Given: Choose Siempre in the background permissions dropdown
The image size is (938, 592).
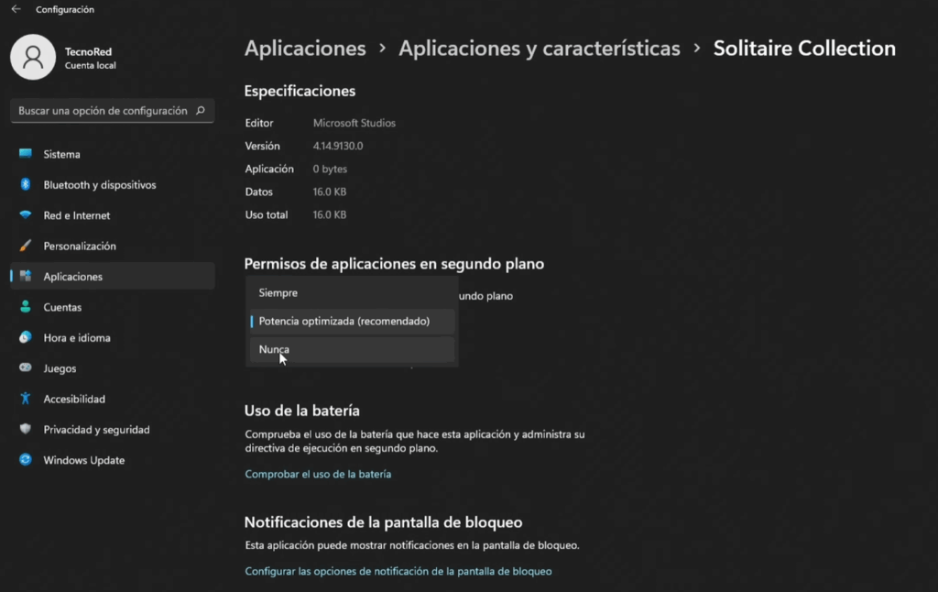Looking at the screenshot, I should [x=352, y=292].
